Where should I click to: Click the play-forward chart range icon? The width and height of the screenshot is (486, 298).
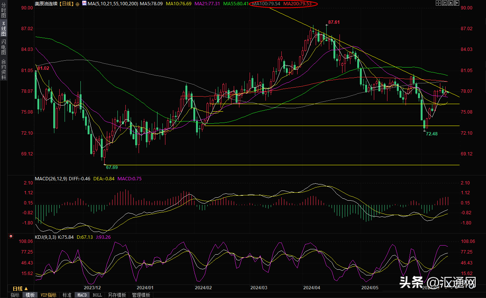click(451, 3)
